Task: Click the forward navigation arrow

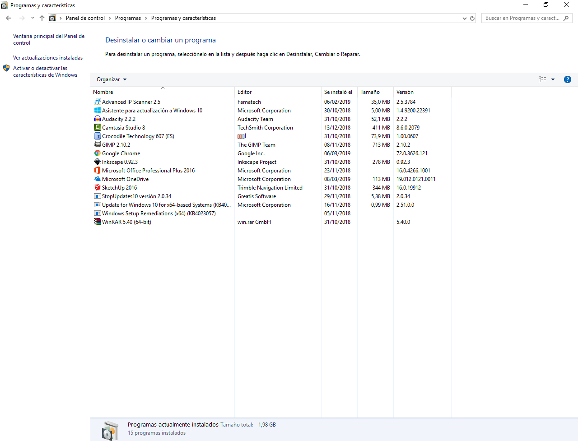Action: click(22, 18)
